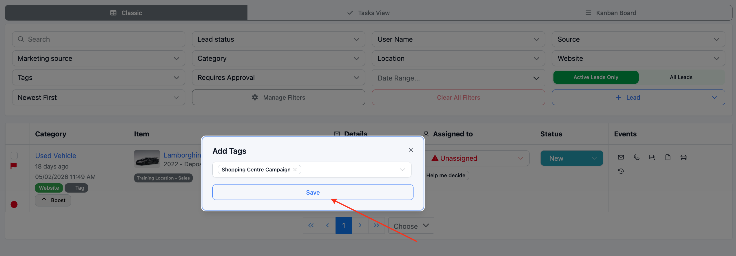This screenshot has width=736, height=256.
Task: Enable Active Leads Only toggle
Action: 596,77
